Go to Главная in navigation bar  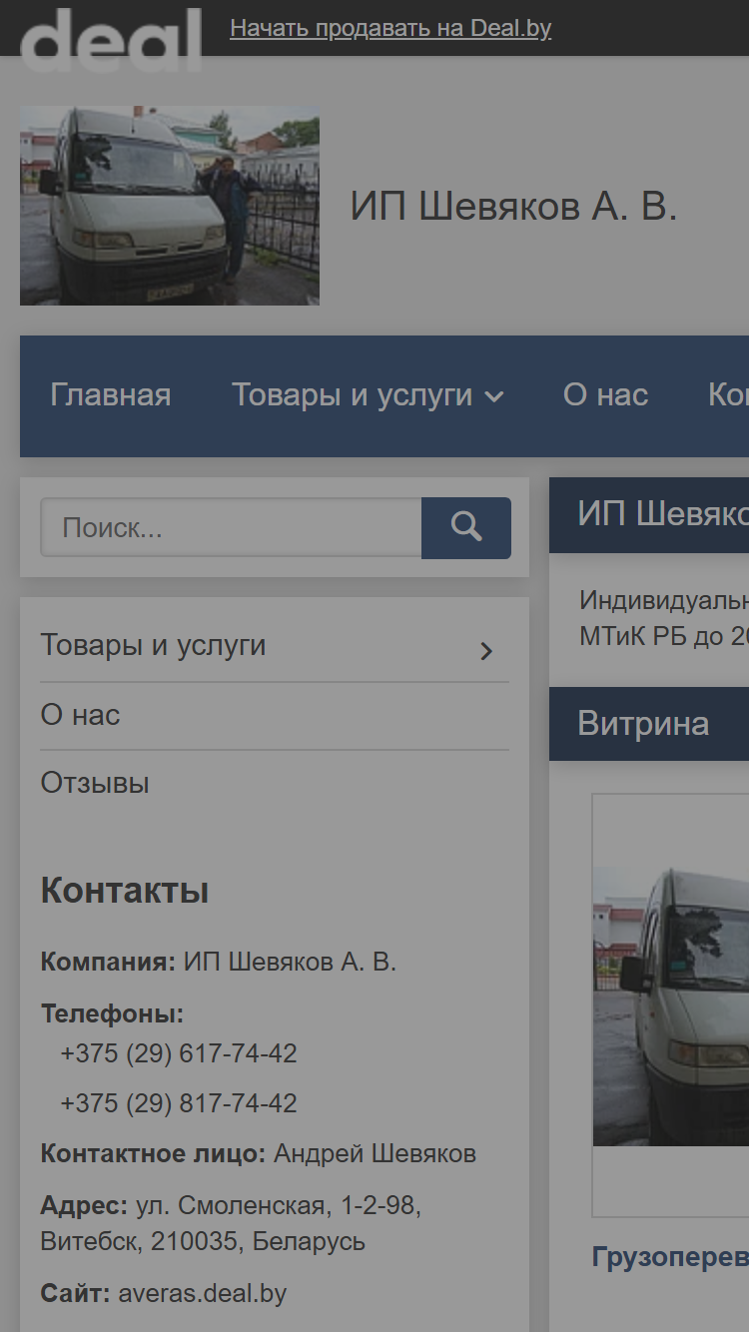[x=111, y=394]
